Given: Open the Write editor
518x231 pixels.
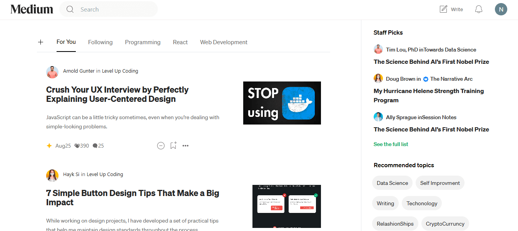Looking at the screenshot, I should tap(451, 9).
